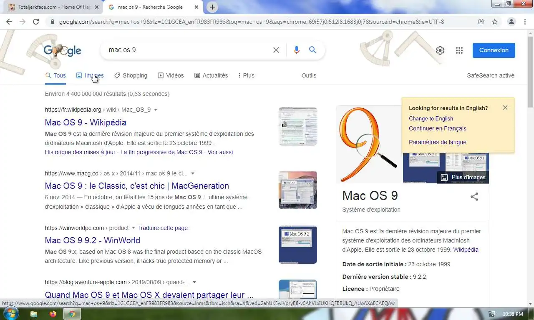Open the Quand Mac OS 9 et Mac OS X result

click(149, 295)
